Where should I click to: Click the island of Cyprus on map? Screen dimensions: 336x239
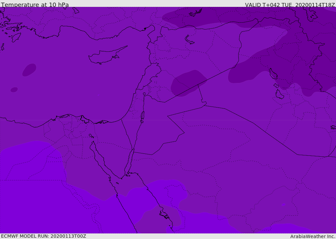click(107, 55)
